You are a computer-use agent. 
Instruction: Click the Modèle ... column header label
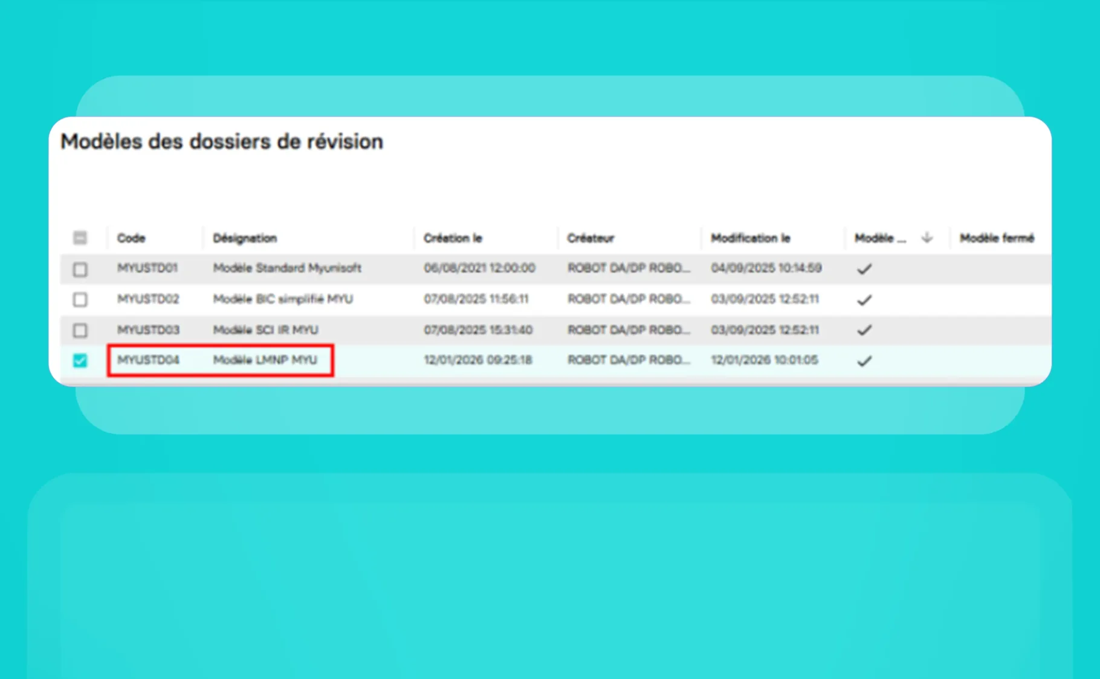[880, 238]
